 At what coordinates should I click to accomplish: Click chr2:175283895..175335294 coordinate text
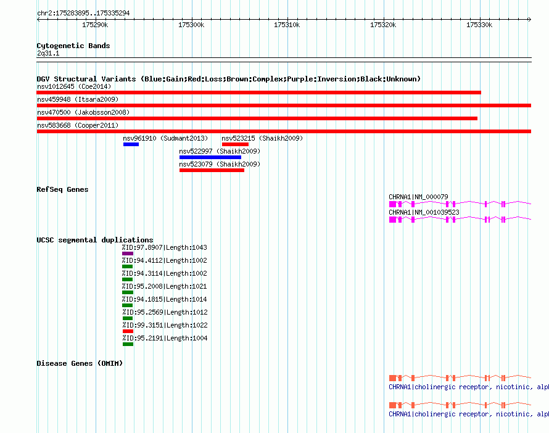point(83,13)
